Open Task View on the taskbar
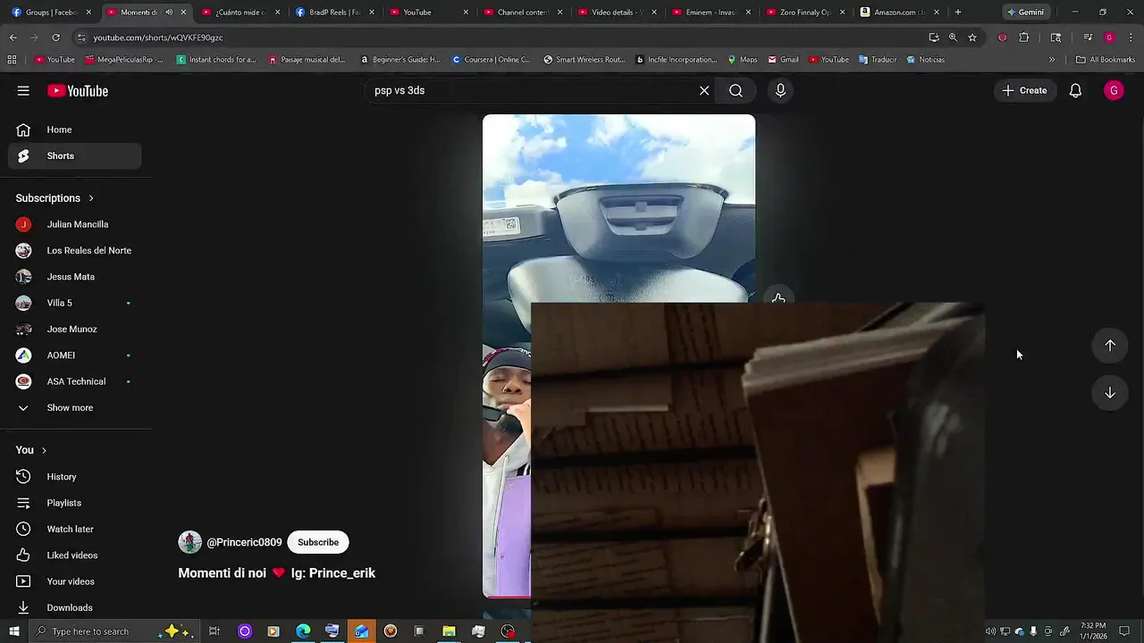The image size is (1144, 643). 214,631
